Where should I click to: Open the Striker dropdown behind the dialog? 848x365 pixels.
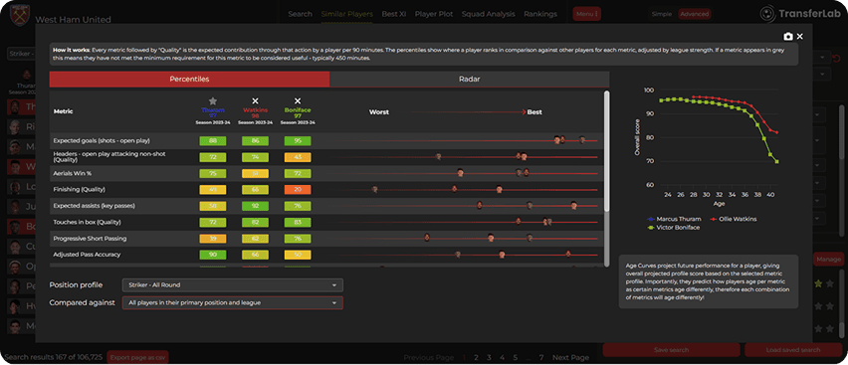coord(22,54)
